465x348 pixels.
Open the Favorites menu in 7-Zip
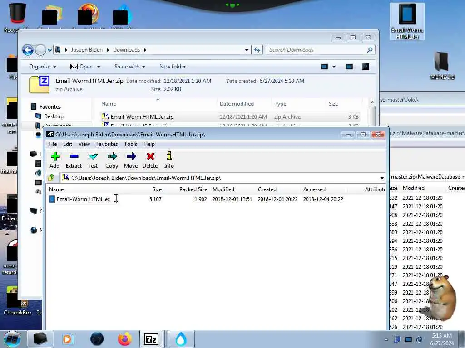pyautogui.click(x=107, y=144)
